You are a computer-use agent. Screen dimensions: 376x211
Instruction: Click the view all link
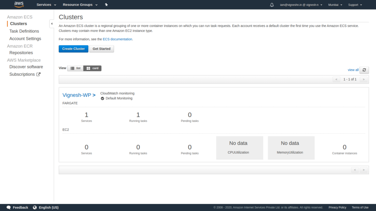[x=353, y=70]
